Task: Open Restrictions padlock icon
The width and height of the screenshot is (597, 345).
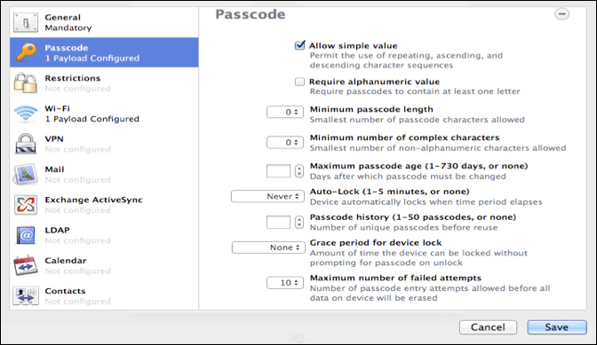Action: (x=26, y=82)
